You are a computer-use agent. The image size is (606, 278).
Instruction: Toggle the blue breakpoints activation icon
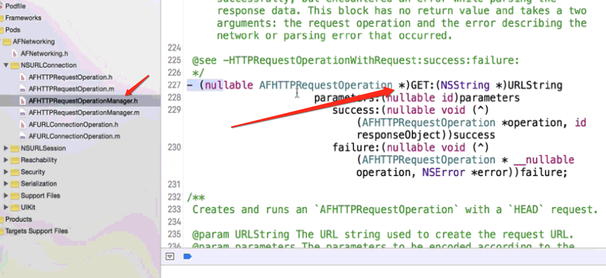point(187,256)
